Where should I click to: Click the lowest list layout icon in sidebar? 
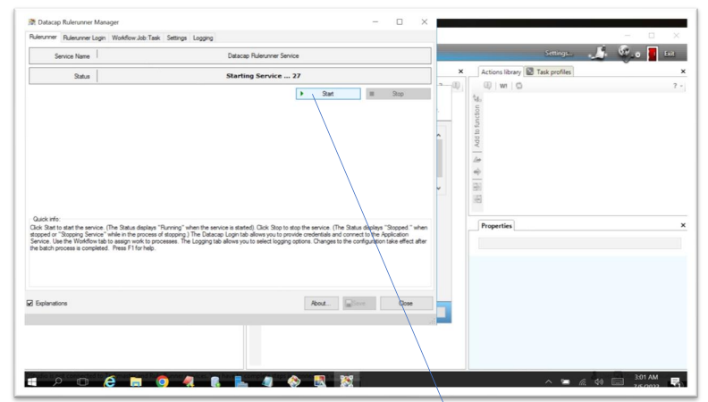[477, 199]
